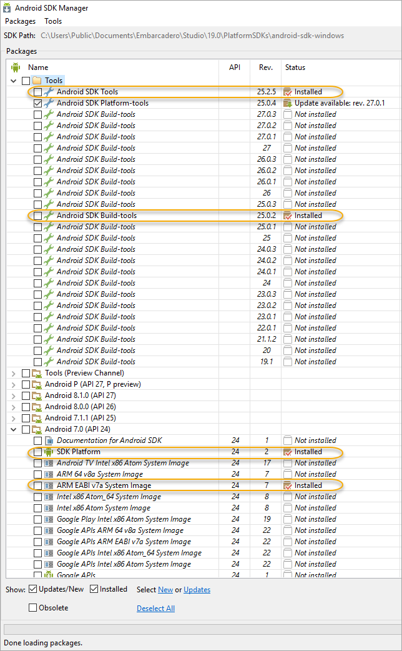Collapse the Tools tree group
402x651 pixels.
14,81
